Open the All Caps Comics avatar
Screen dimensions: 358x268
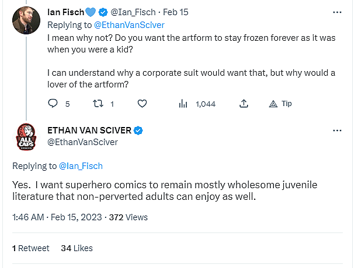tap(25, 137)
